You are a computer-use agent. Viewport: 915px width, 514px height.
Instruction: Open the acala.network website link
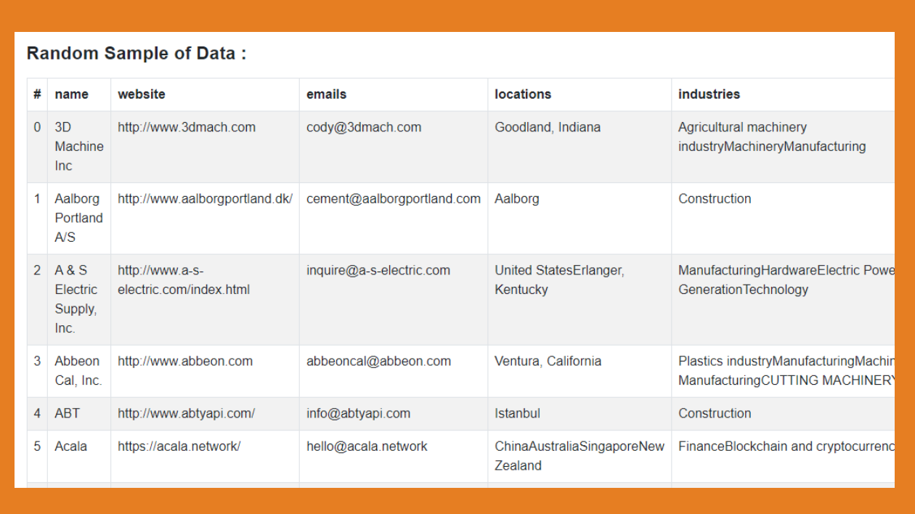click(x=179, y=446)
